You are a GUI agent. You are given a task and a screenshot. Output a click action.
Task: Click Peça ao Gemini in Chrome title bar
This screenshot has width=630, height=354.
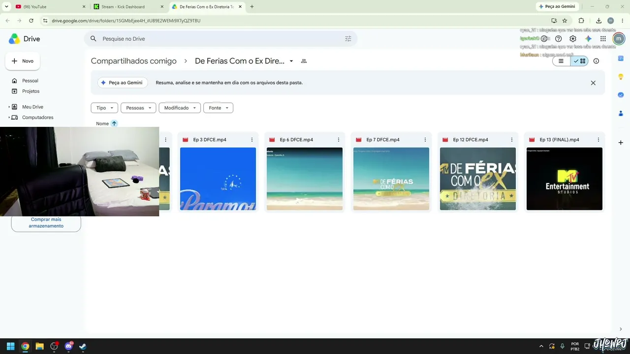(557, 7)
